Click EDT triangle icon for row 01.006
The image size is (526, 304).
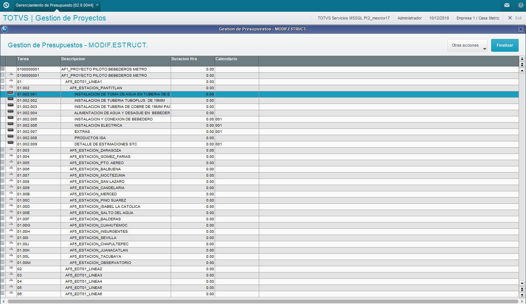[x=11, y=167]
